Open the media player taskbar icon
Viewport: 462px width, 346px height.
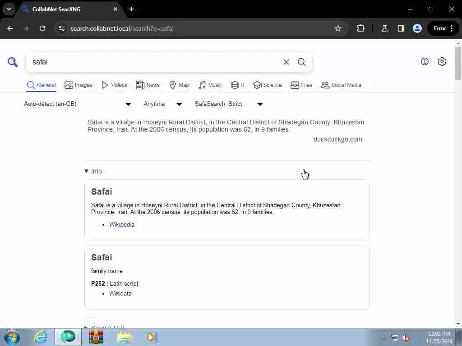tap(151, 337)
